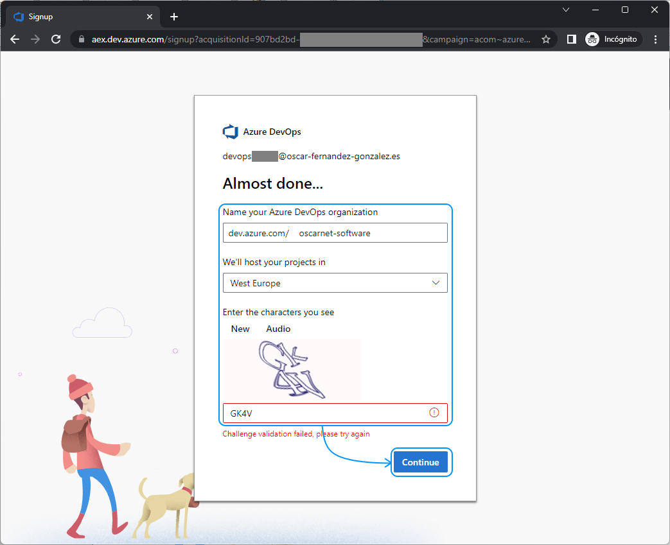The height and width of the screenshot is (545, 670).
Task: Go back using the browser back arrow
Action: pyautogui.click(x=15, y=39)
